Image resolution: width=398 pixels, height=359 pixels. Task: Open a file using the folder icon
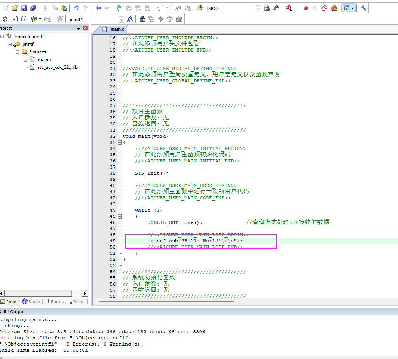tap(15, 8)
